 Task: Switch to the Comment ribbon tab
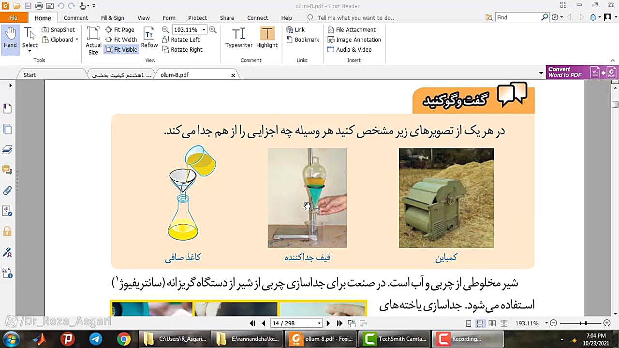pos(76,18)
